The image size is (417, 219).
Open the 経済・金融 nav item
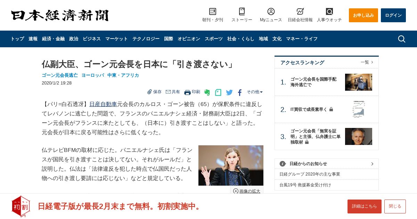(x=53, y=39)
